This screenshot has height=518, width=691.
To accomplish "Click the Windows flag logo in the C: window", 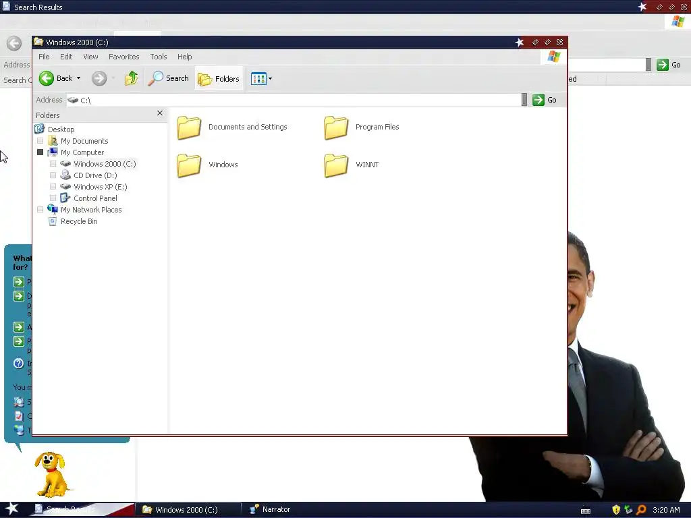I will [553, 57].
